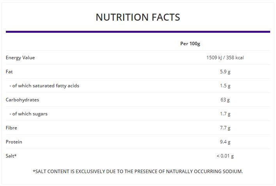This screenshot has width=276, height=186.
Task: Select the 9.4 g protein value
Action: [225, 142]
